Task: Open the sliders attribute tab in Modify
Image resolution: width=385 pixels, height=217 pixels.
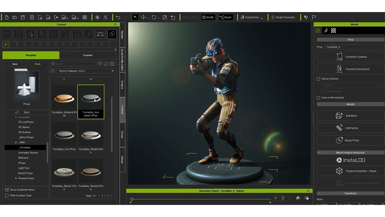Action: pyautogui.click(x=318, y=30)
